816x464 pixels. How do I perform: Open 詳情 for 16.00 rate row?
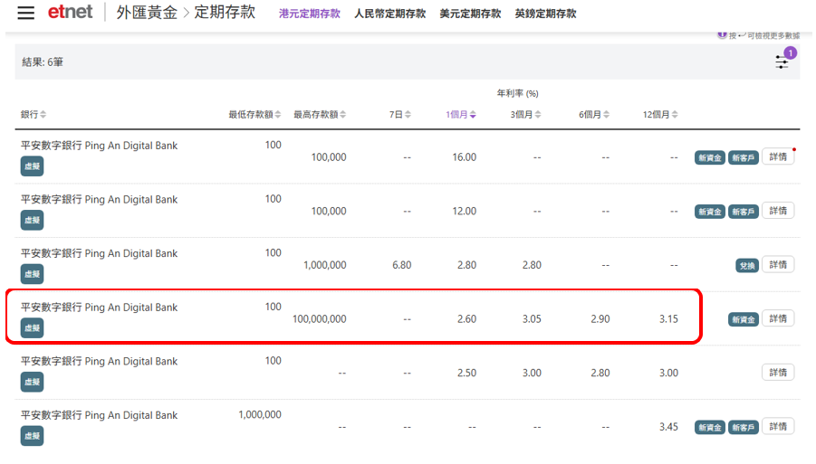coord(777,156)
